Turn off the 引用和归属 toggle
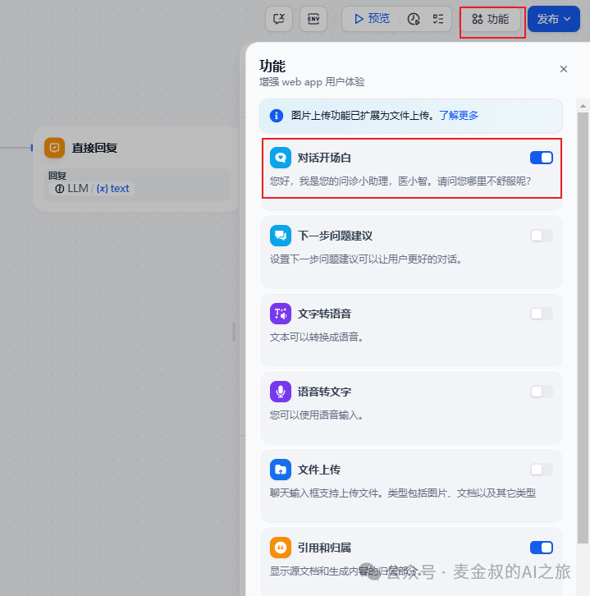 coord(542,548)
